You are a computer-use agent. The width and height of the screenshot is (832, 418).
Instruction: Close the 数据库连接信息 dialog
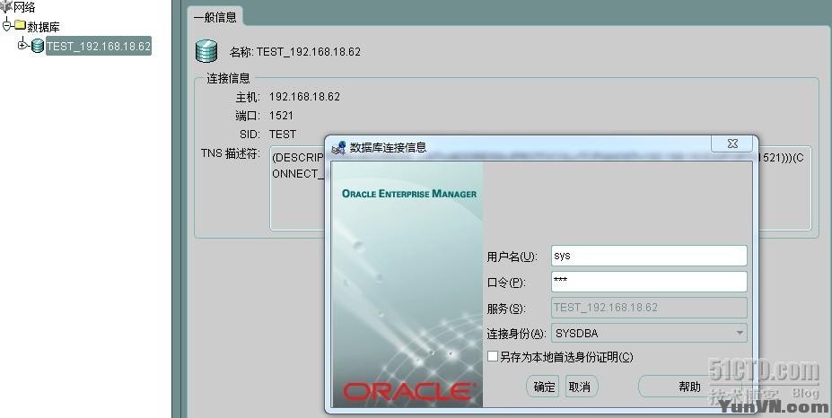pyautogui.click(x=732, y=144)
